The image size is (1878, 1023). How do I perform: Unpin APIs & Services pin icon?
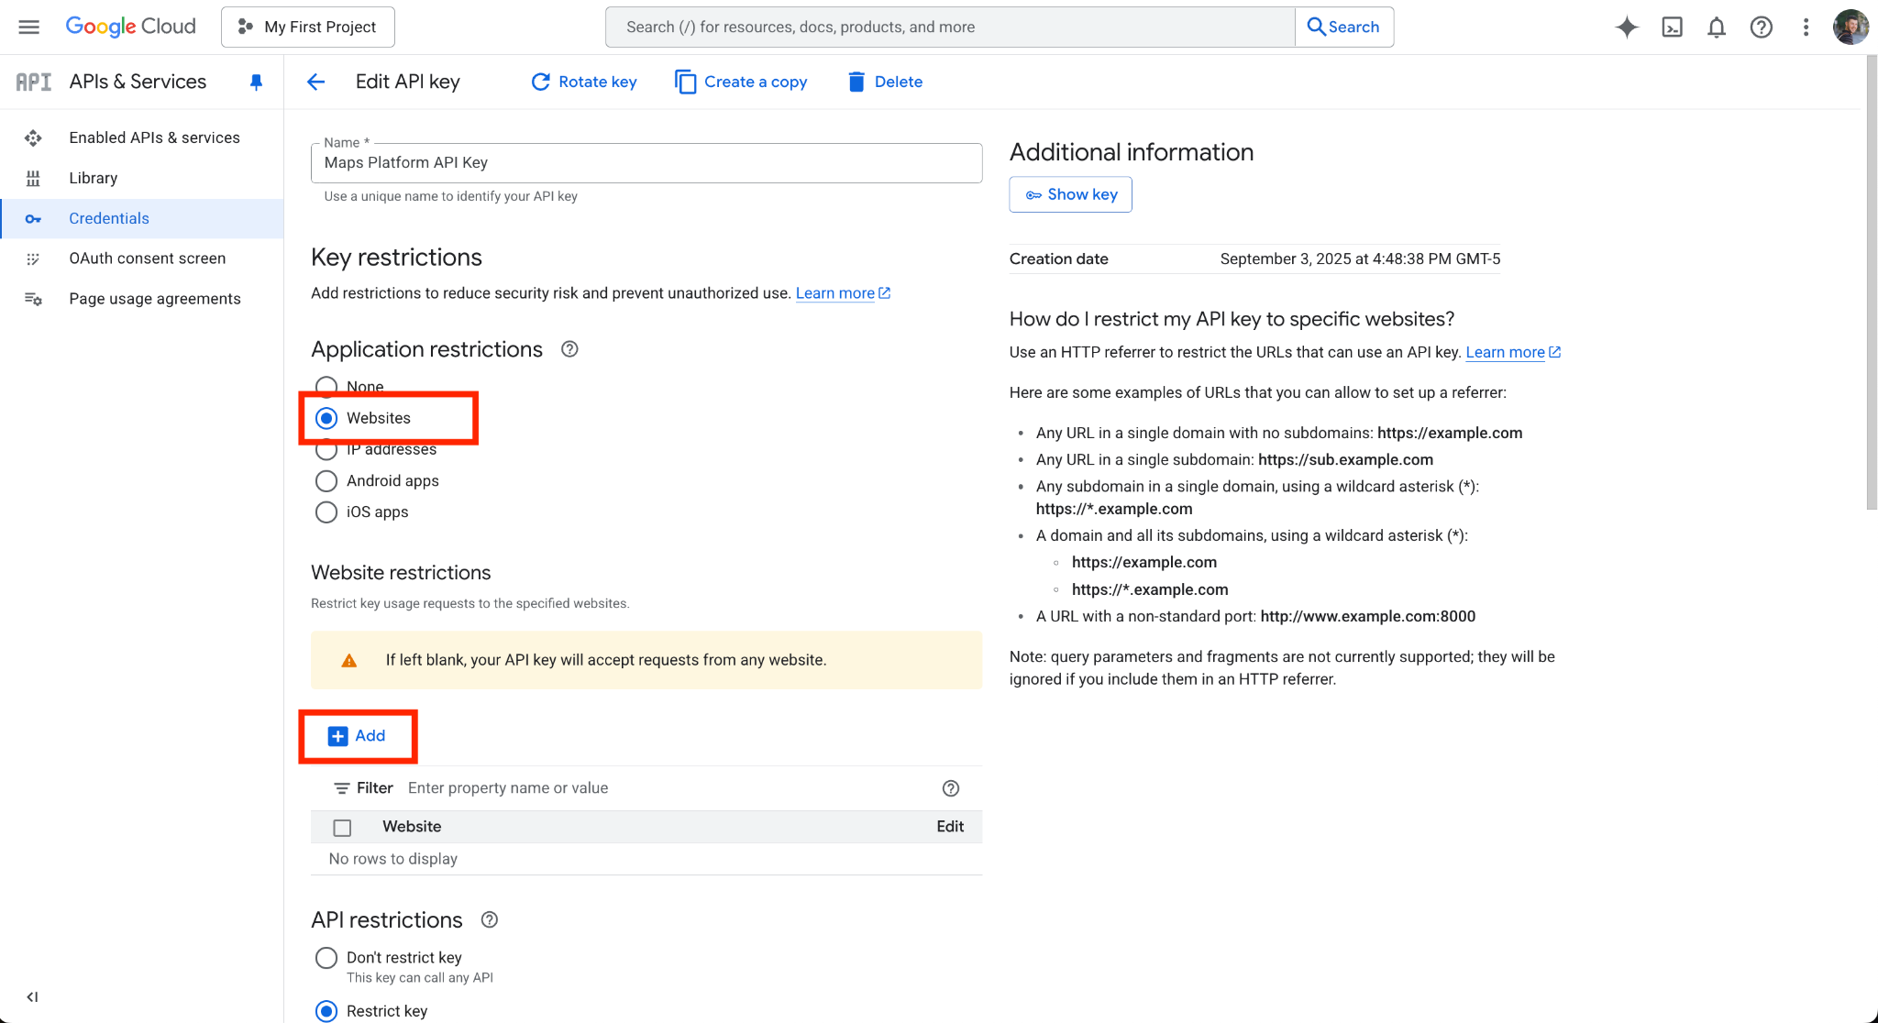[x=256, y=82]
